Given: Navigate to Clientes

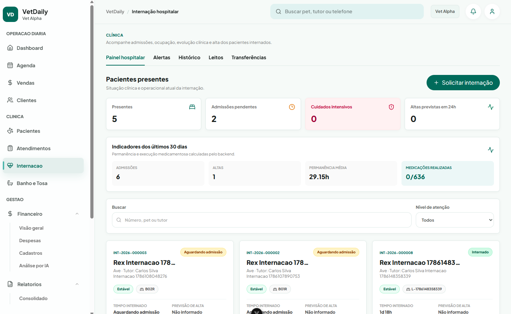Looking at the screenshot, I should [43, 100].
